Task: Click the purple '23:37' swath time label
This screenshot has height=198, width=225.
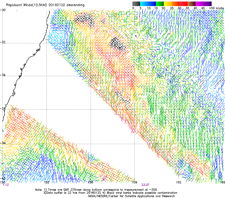Action: [x=145, y=185]
